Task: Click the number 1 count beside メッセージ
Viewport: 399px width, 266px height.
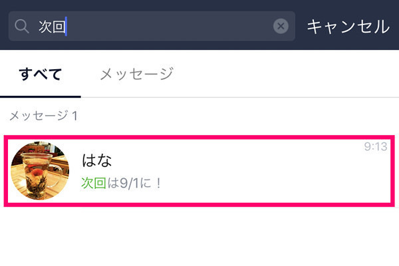Action: pyautogui.click(x=74, y=116)
